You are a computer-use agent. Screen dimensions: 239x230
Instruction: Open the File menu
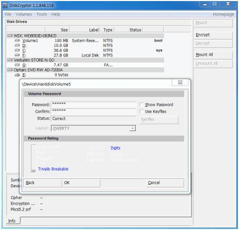click(x=8, y=14)
